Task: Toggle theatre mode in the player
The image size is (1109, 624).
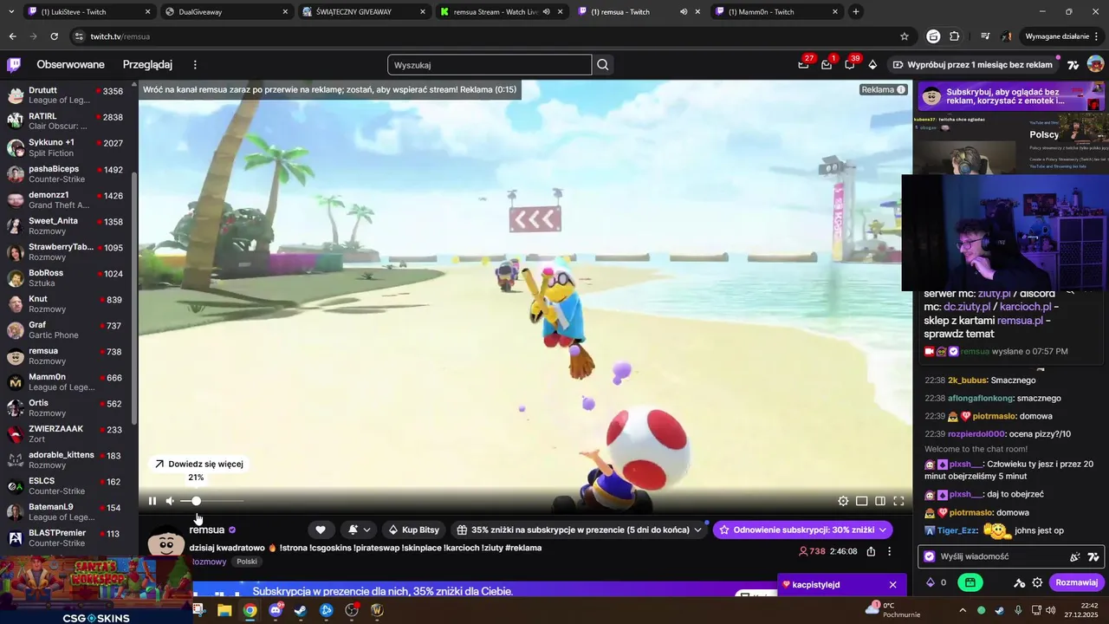Action: coord(880,501)
